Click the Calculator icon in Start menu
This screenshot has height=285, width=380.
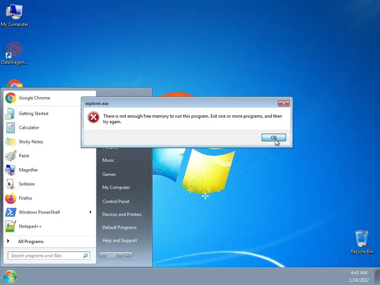[10, 128]
